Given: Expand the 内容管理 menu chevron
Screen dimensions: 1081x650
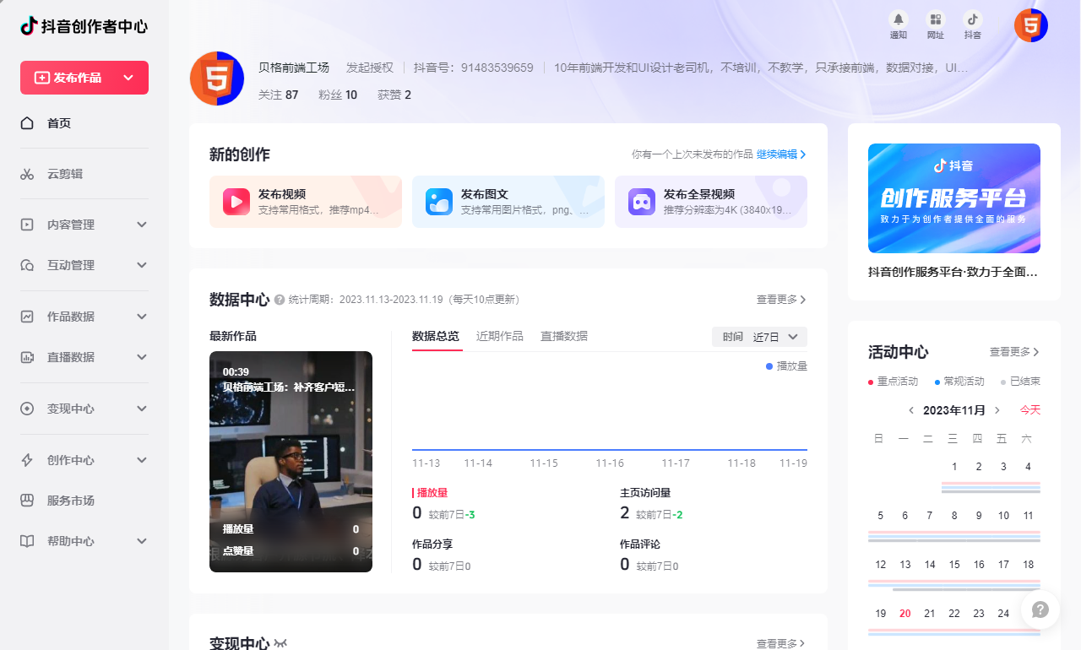Looking at the screenshot, I should point(142,225).
